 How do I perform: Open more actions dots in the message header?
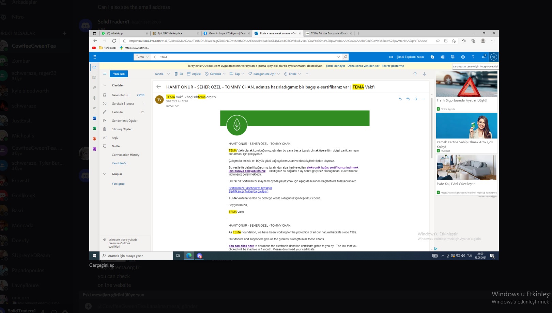[423, 99]
